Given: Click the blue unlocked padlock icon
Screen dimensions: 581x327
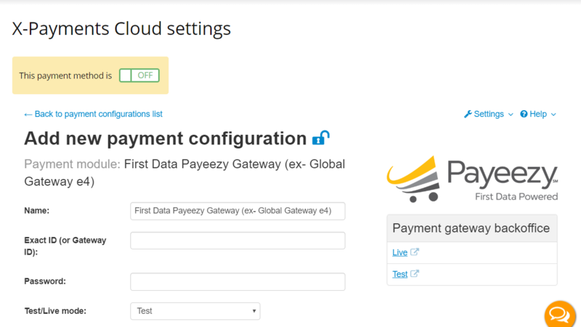Looking at the screenshot, I should coord(320,138).
